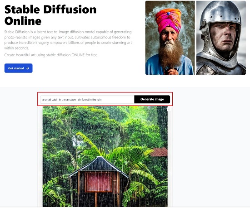Click the Generate image button

click(x=152, y=99)
